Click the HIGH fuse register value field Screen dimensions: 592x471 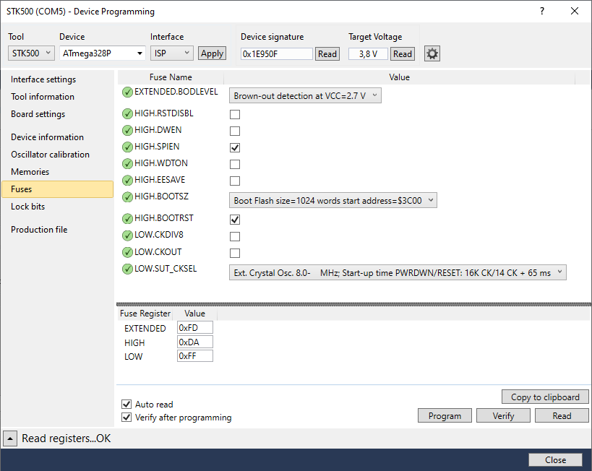[195, 342]
